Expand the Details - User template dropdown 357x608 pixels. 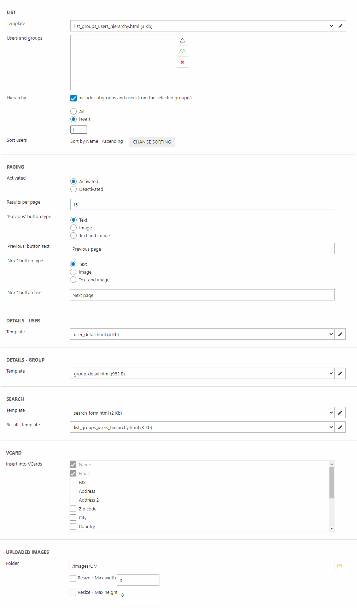[202, 334]
